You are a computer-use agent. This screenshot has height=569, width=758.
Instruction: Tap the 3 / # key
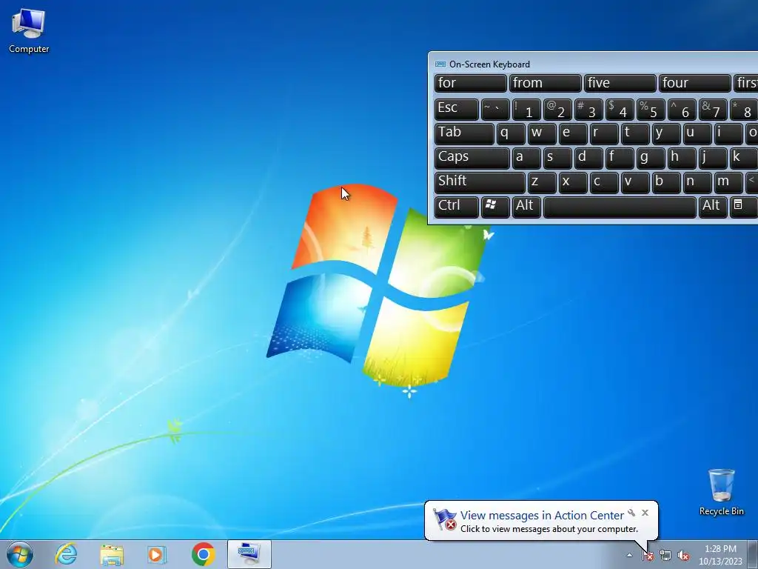(x=588, y=110)
